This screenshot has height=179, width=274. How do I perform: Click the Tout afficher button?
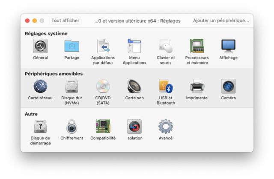(x=66, y=20)
